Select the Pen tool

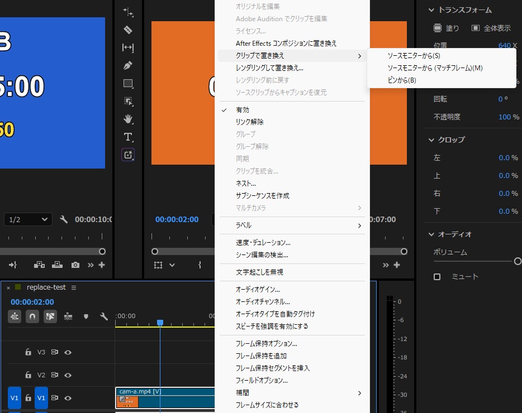(128, 65)
